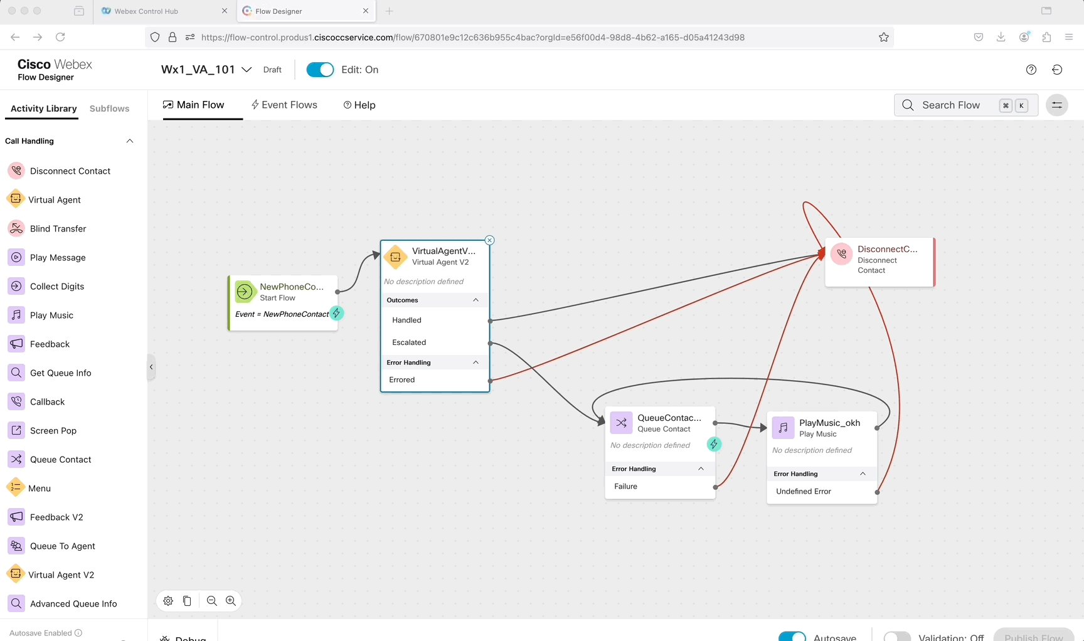The image size is (1084, 641).
Task: Open canvas settings gear icon
Action: (168, 601)
